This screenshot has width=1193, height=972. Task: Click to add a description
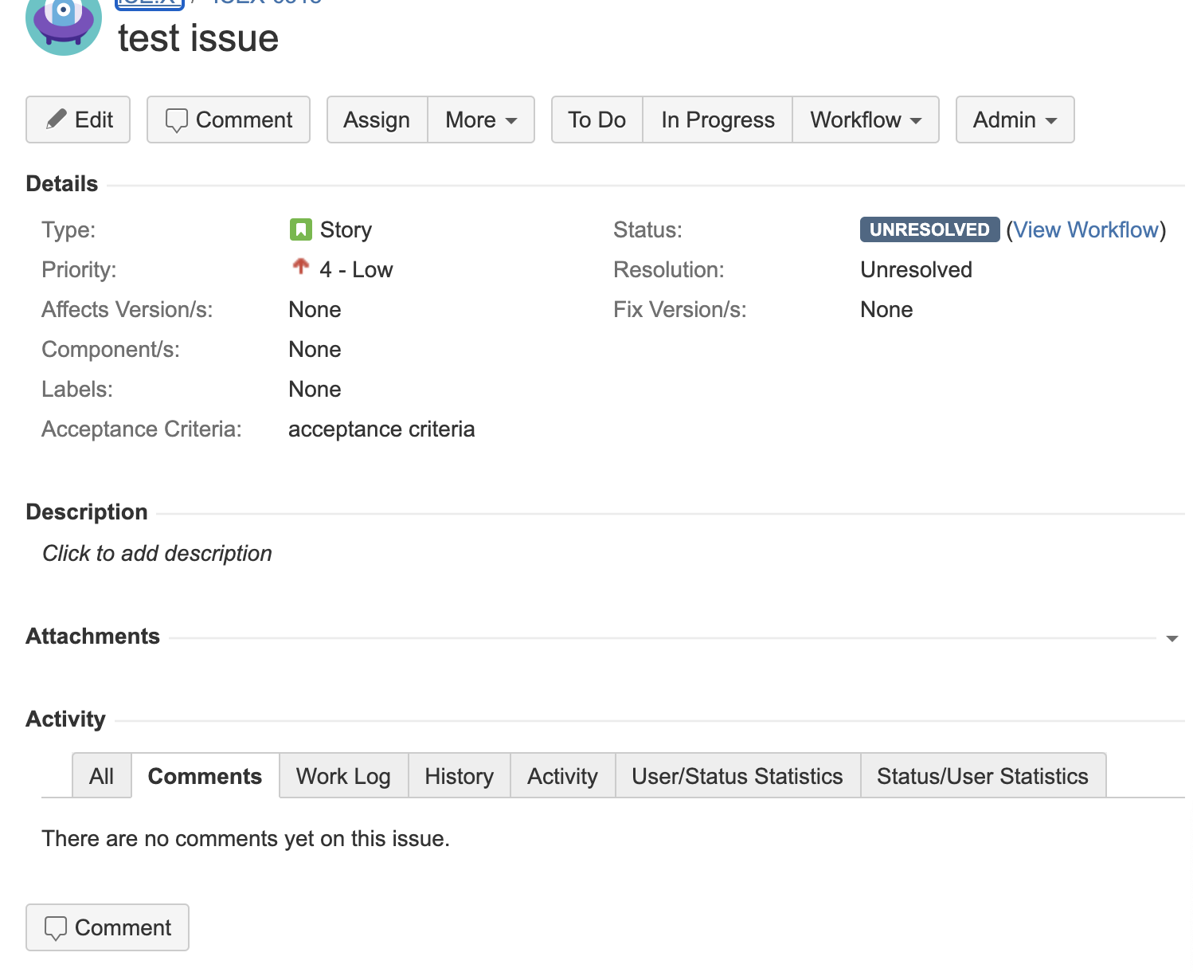[156, 553]
